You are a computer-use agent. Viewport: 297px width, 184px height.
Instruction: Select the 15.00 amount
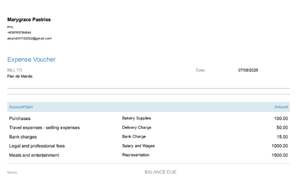click(x=282, y=137)
